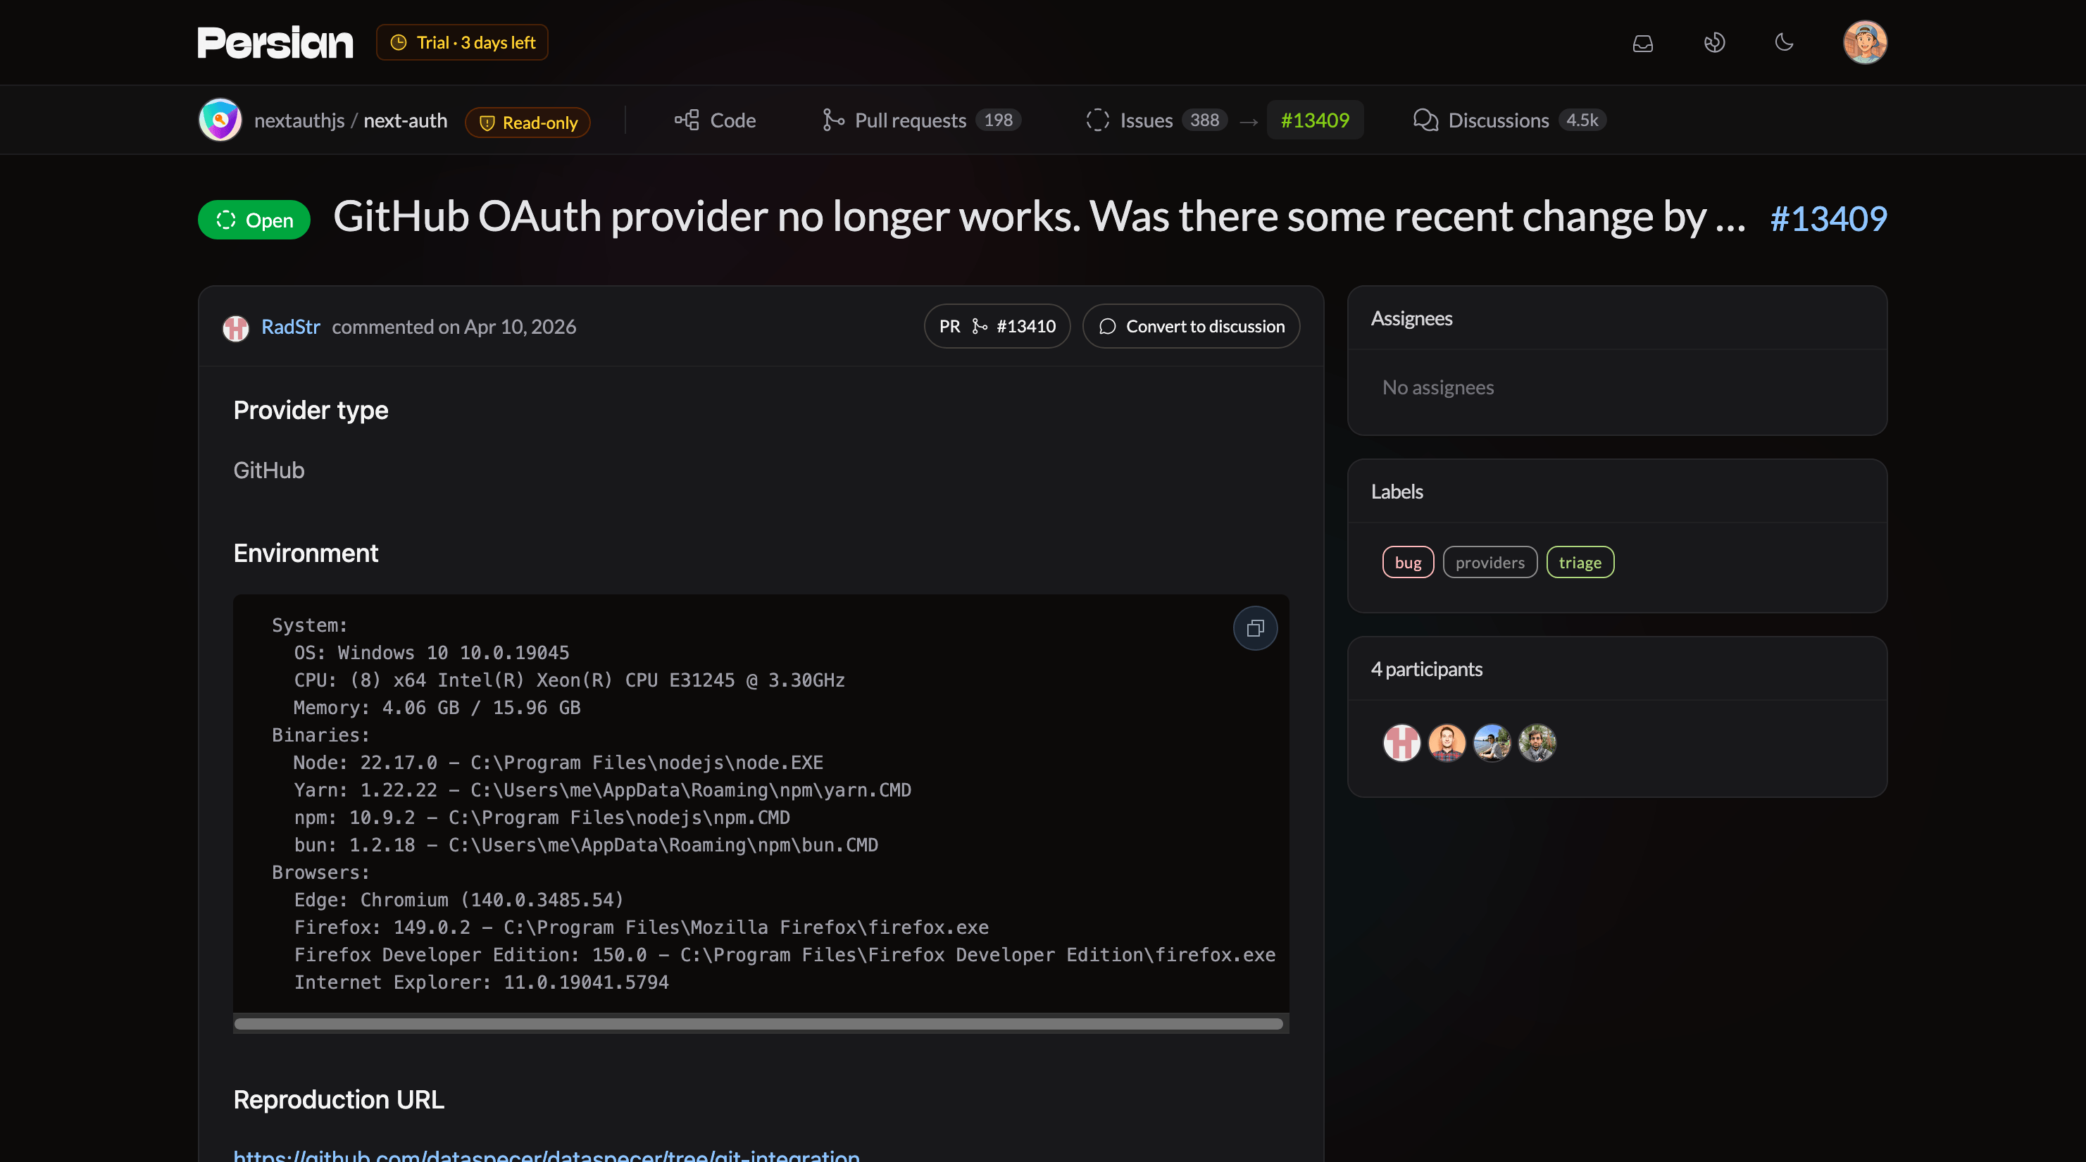This screenshot has width=2086, height=1162.
Task: Select the triage label
Action: pyautogui.click(x=1580, y=563)
